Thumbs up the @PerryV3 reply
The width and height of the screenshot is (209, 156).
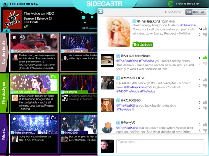(x=205, y=124)
